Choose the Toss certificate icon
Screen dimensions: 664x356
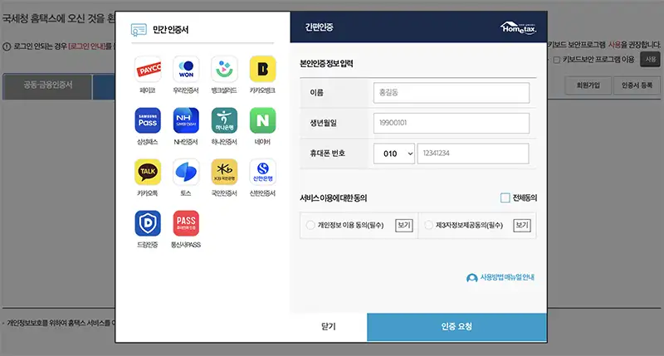click(x=186, y=172)
